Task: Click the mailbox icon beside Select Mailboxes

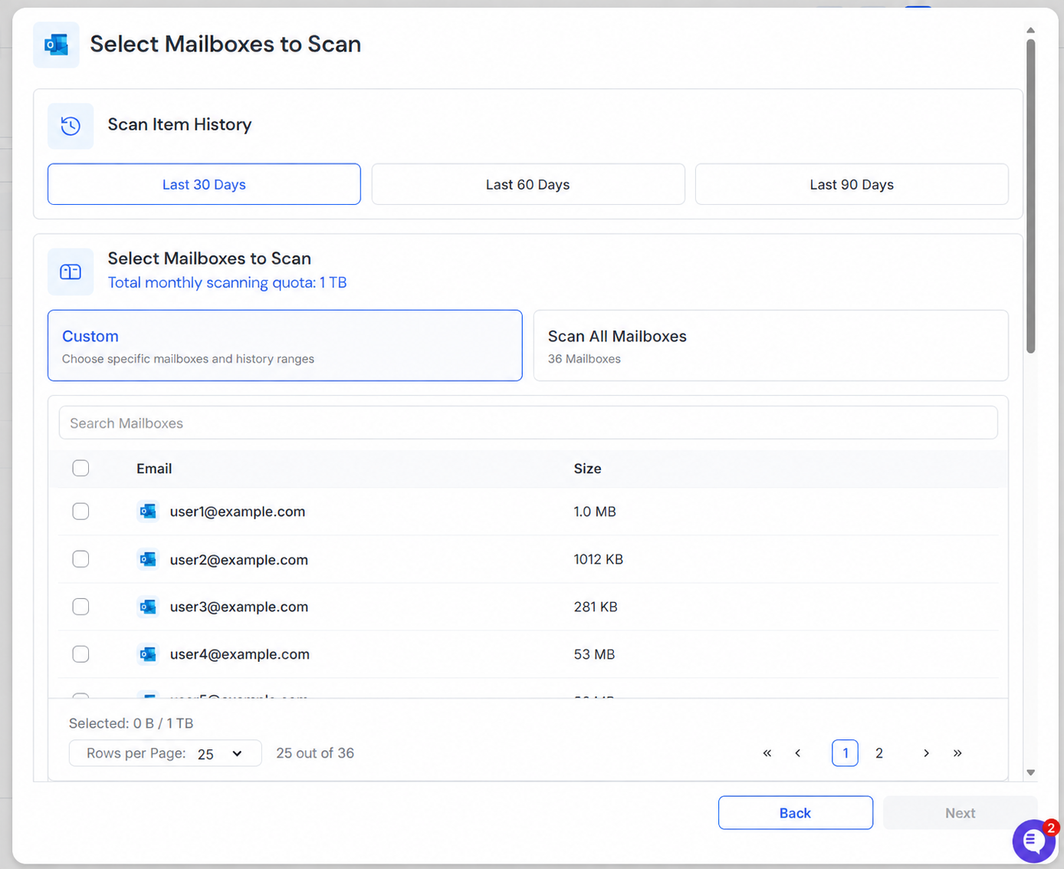Action: pyautogui.click(x=71, y=272)
